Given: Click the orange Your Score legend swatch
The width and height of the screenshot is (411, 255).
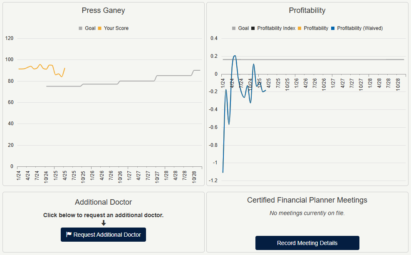Looking at the screenshot, I should click(x=100, y=28).
